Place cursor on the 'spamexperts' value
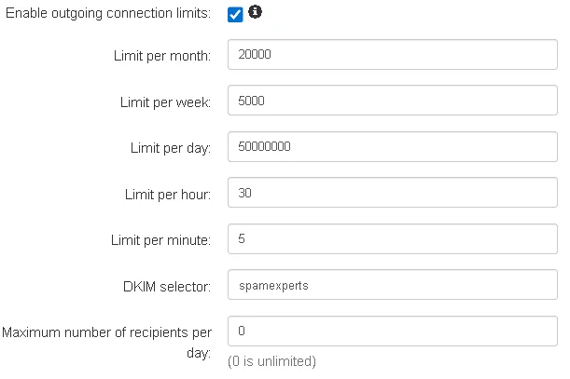 (272, 286)
